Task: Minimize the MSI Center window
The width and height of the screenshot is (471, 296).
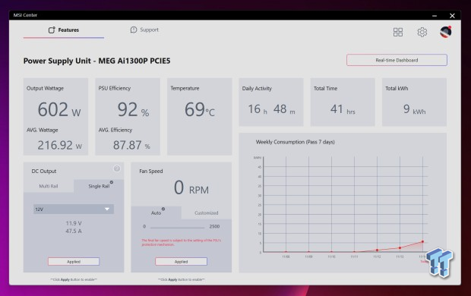Action: (x=435, y=16)
